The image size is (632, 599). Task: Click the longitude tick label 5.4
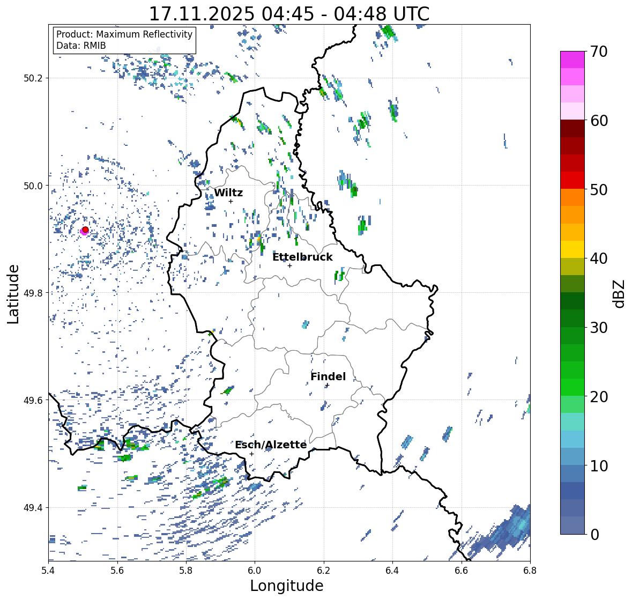(48, 570)
